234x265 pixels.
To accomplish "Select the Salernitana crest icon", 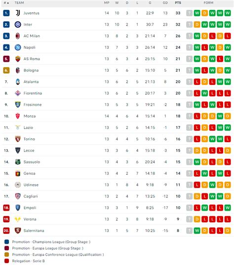I will coord(18,230).
